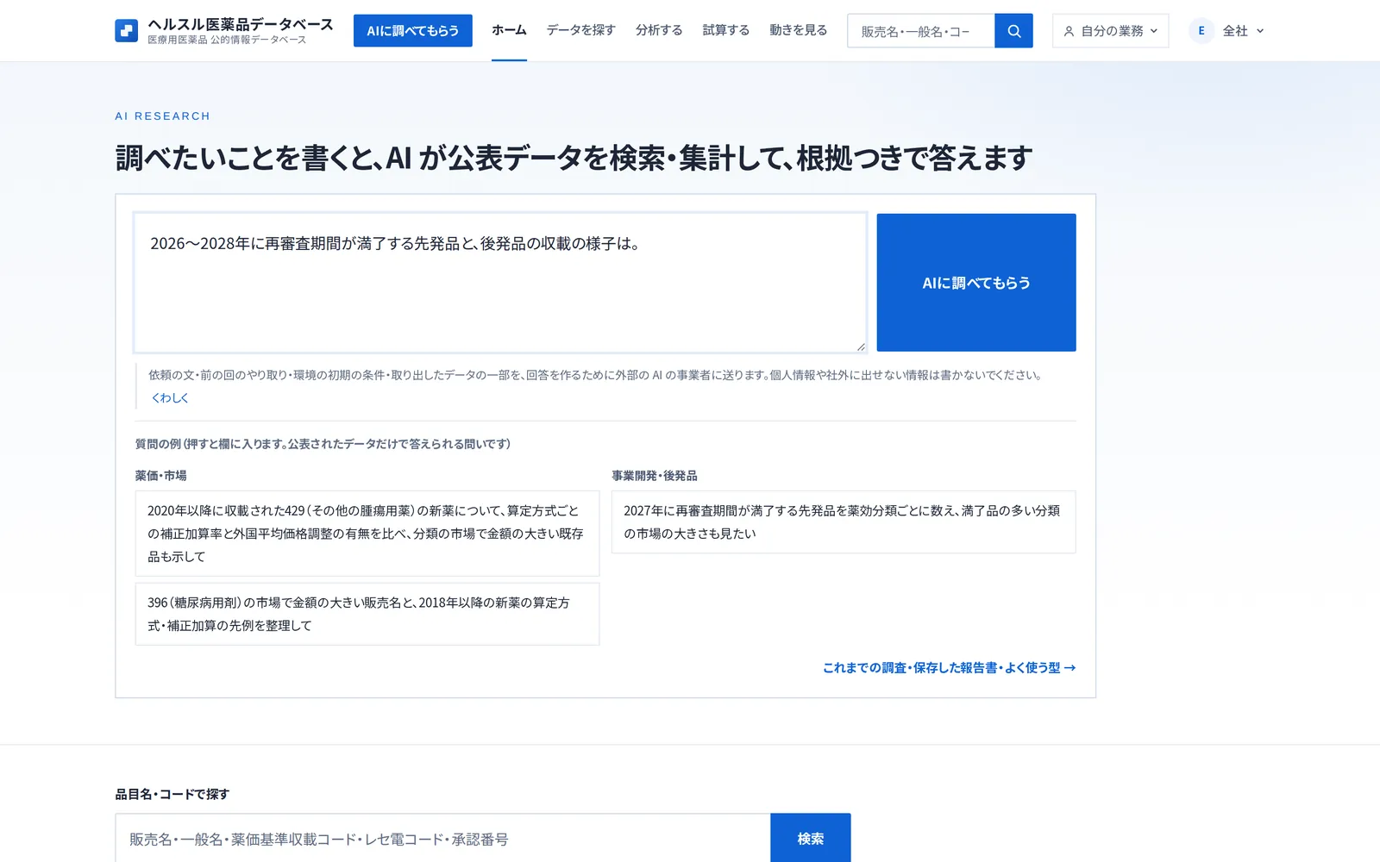Submit question with large AIに調べてもらう button
Screen dimensions: 1380x862
pyautogui.click(x=976, y=283)
